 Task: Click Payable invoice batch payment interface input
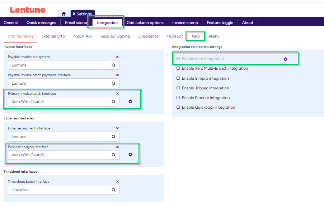58,83
